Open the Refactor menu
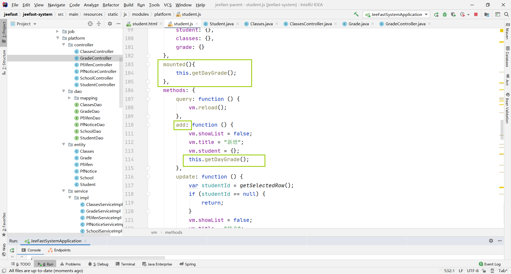511x274 pixels. point(111,5)
